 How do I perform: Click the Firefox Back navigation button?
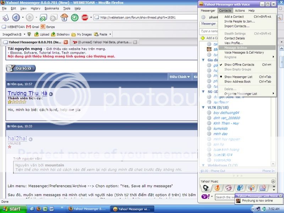coord(16,17)
